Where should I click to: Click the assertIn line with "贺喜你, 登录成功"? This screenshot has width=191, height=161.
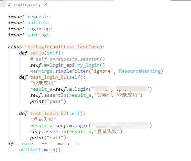point(86,95)
